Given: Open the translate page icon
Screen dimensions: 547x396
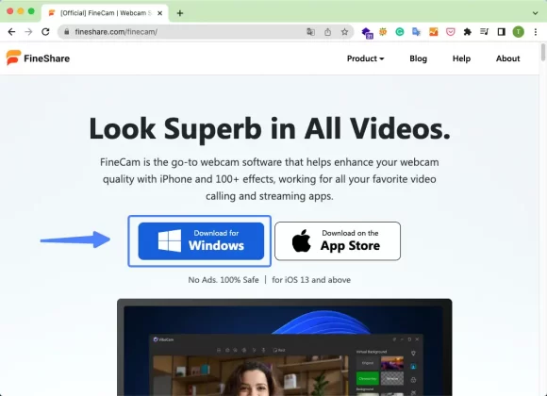Looking at the screenshot, I should (x=310, y=32).
